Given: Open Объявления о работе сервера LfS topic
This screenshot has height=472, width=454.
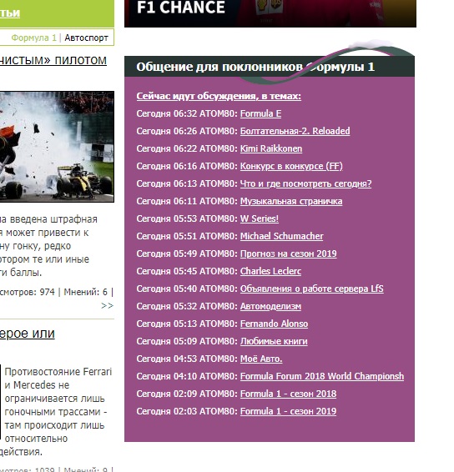Looking at the screenshot, I should tap(312, 289).
